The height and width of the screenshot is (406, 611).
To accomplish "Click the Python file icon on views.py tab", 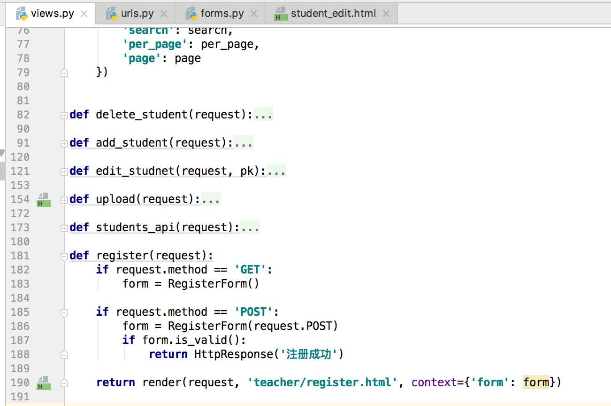I will 22,14.
